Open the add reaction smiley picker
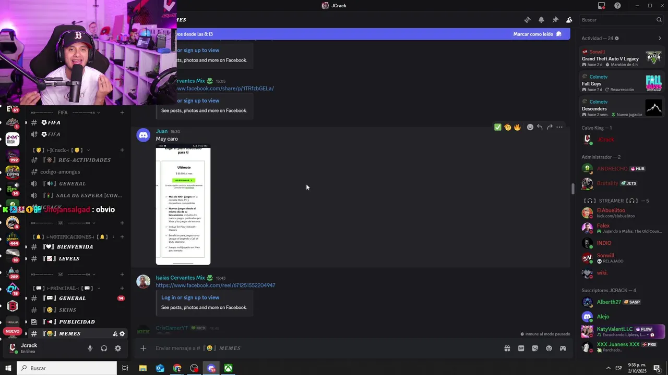 click(530, 127)
